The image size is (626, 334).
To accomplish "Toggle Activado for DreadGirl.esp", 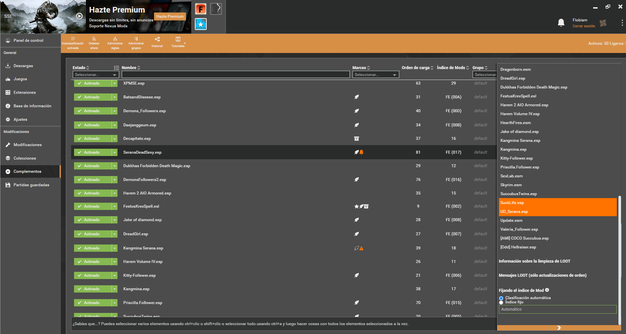I will tap(93, 234).
